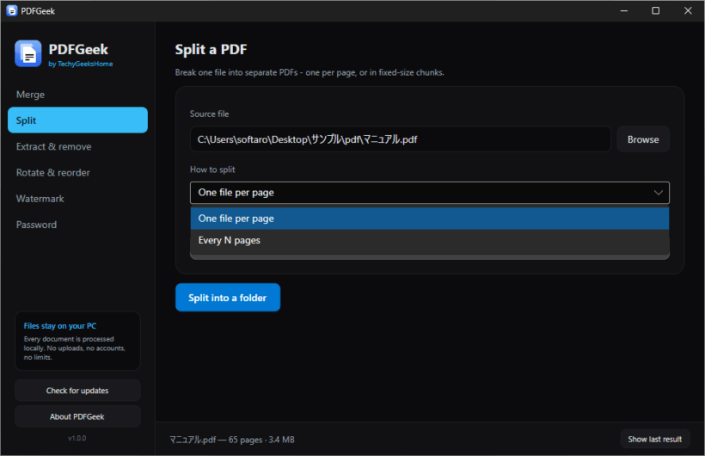Minimize the PDFGeek window
705x456 pixels.
[x=623, y=11]
